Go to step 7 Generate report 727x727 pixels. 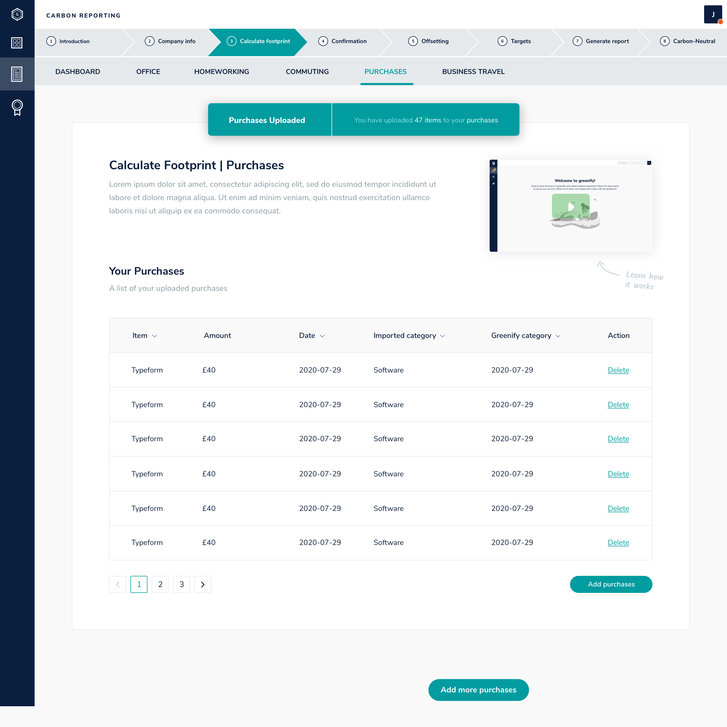pos(601,42)
